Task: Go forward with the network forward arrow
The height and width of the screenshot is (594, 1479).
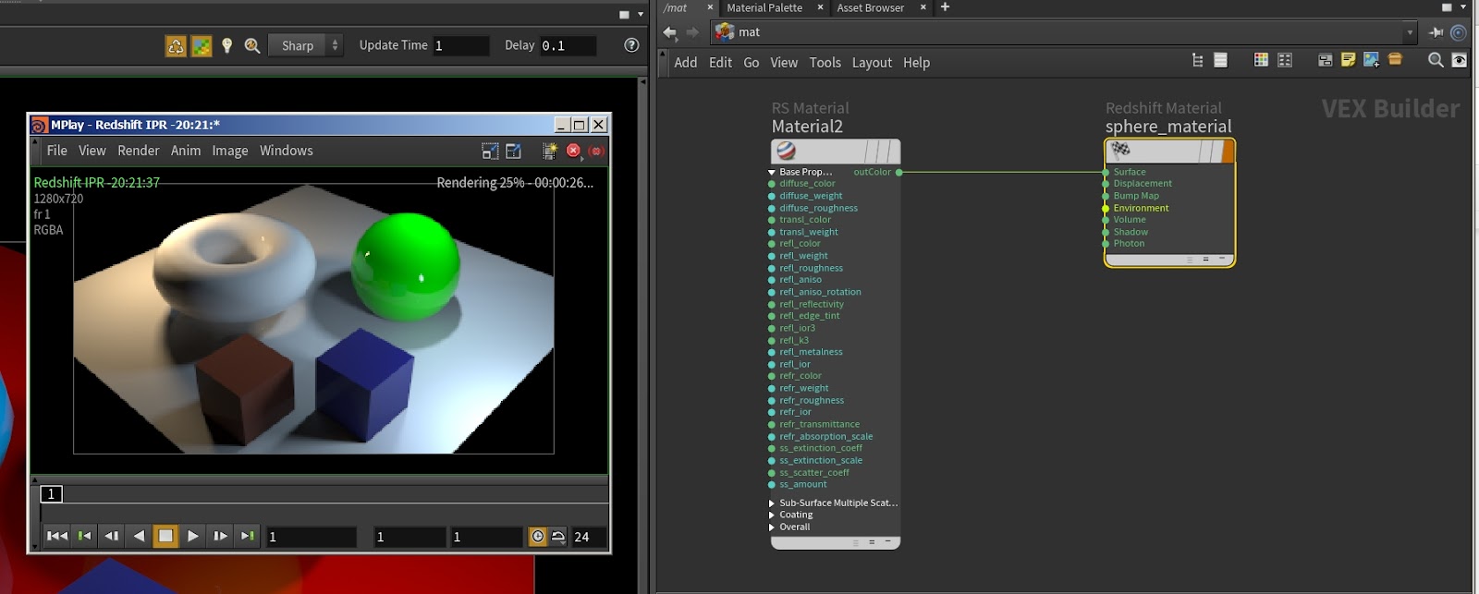Action: tap(692, 32)
